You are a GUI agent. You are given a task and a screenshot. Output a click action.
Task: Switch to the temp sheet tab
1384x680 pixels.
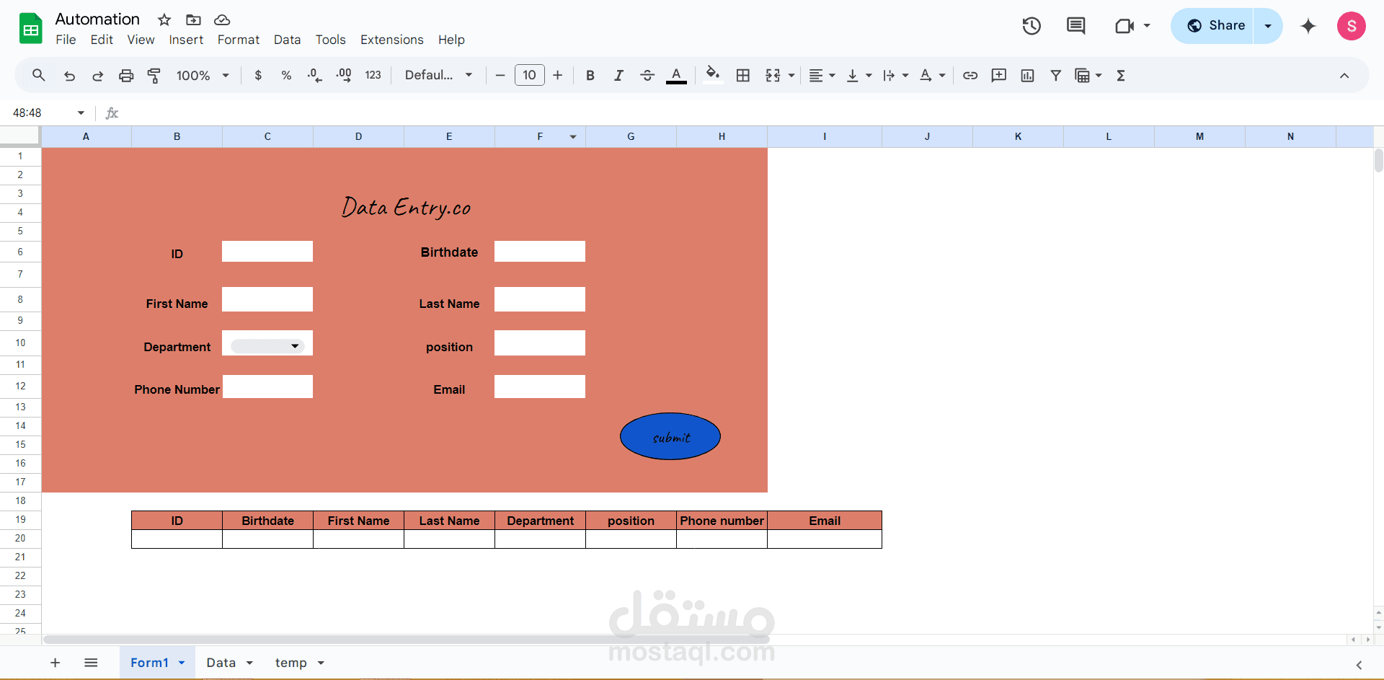[291, 663]
